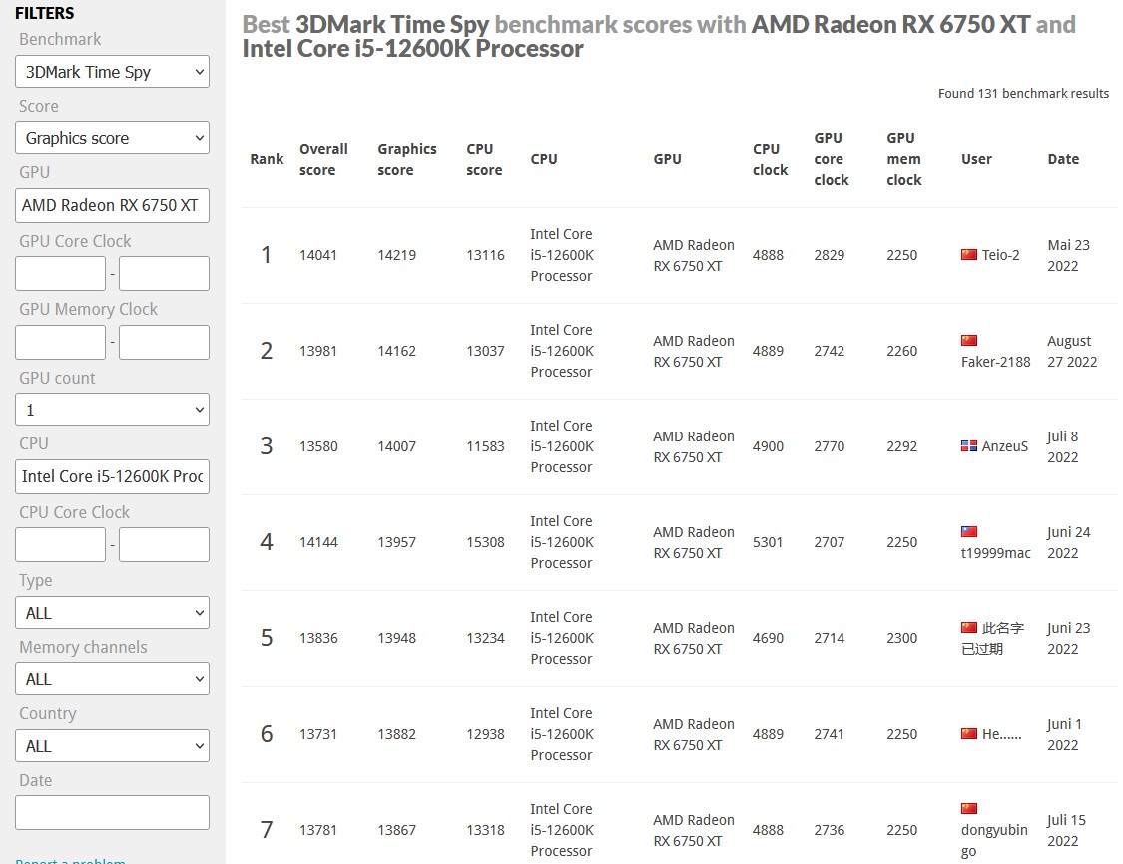This screenshot has height=864, width=1123.
Task: Click the CPU Core Clock minimum field
Action: point(60,544)
